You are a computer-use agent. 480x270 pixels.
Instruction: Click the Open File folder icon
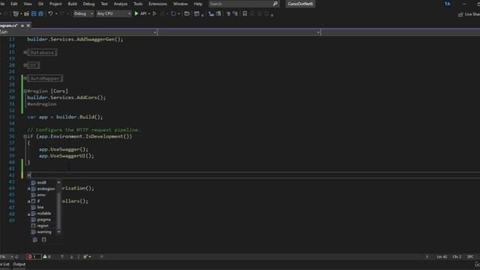(x=27, y=13)
